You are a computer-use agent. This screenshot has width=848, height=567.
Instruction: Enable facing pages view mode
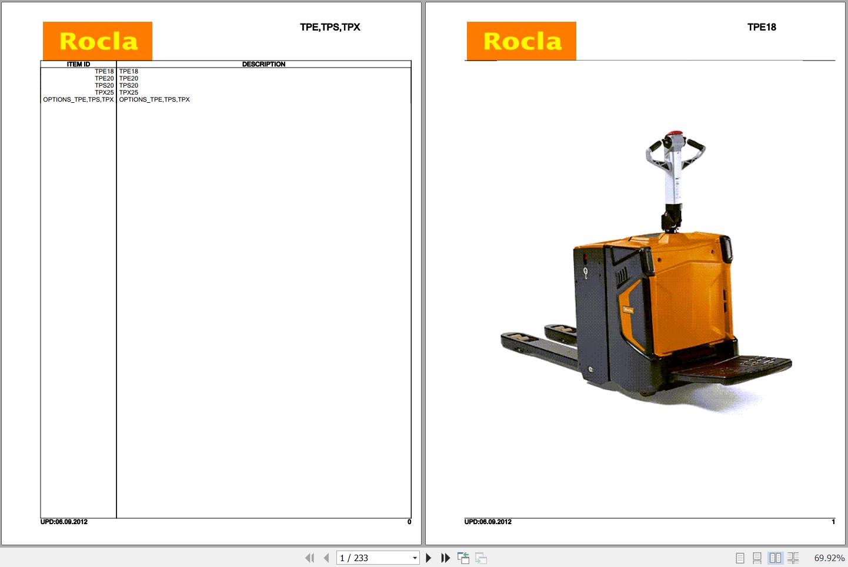[x=776, y=558]
